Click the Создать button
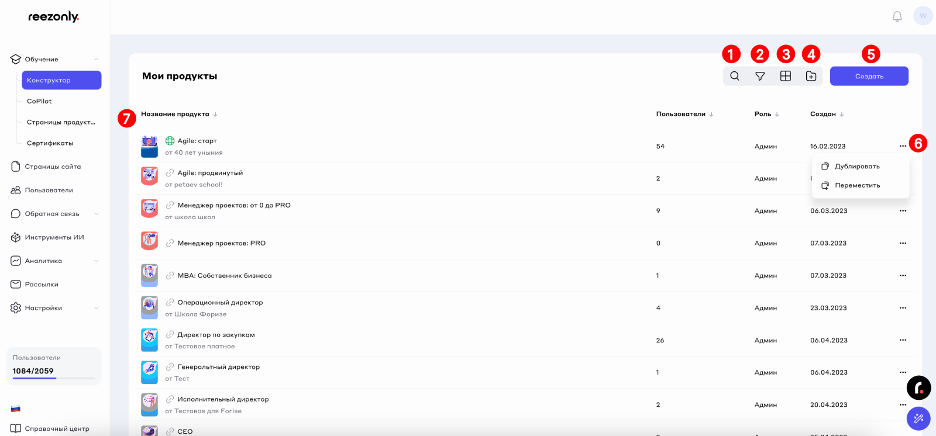This screenshot has width=936, height=436. 869,76
